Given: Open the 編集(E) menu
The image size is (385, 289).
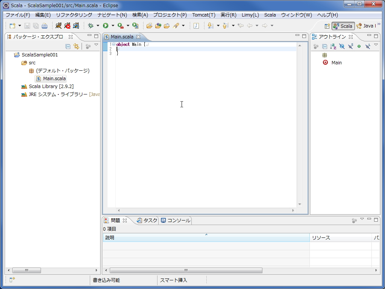Looking at the screenshot, I should (x=43, y=15).
